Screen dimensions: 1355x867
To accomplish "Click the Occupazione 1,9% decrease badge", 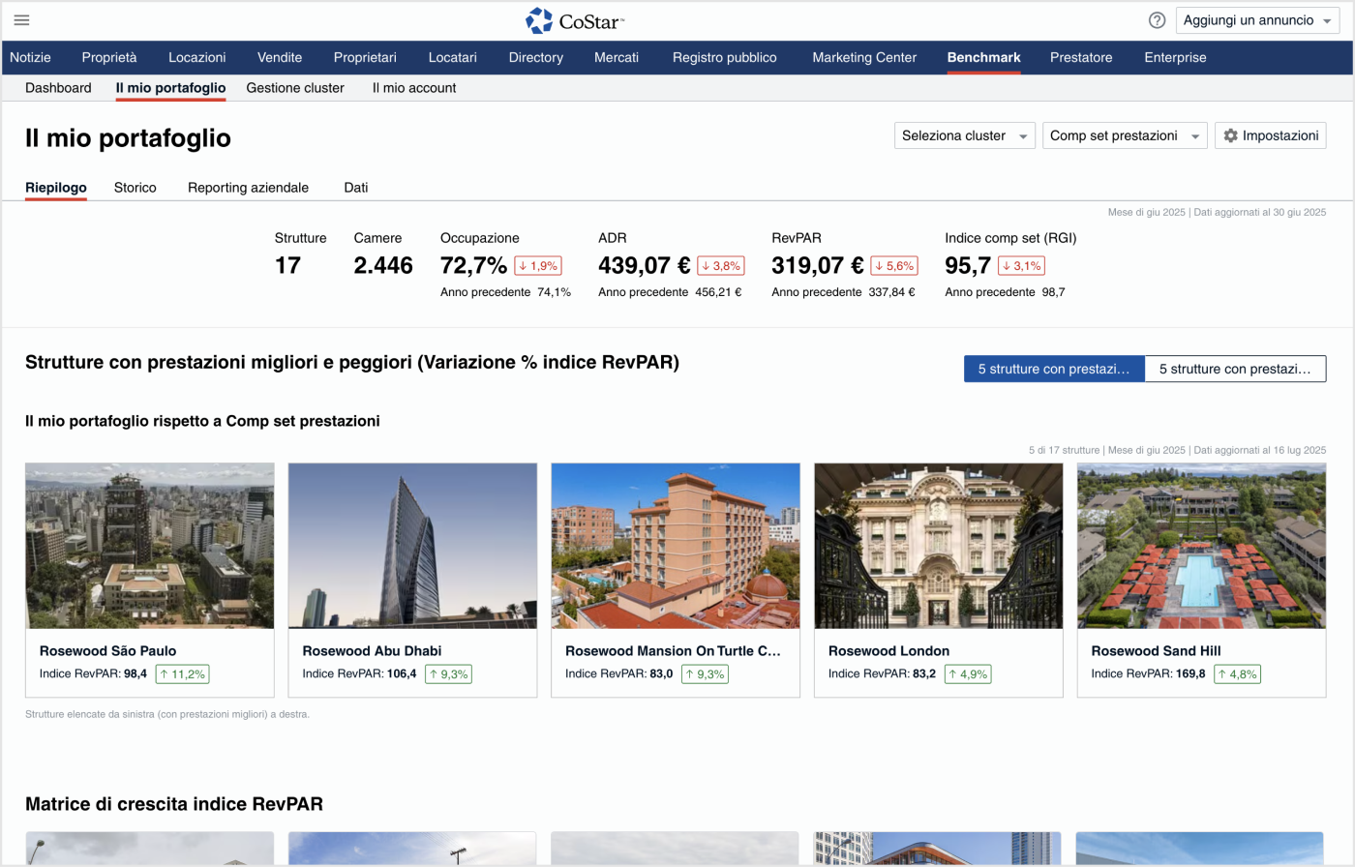I will click(x=537, y=266).
